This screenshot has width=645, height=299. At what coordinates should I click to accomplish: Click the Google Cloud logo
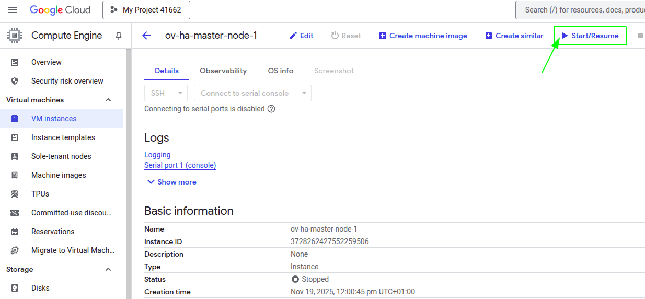tap(60, 10)
